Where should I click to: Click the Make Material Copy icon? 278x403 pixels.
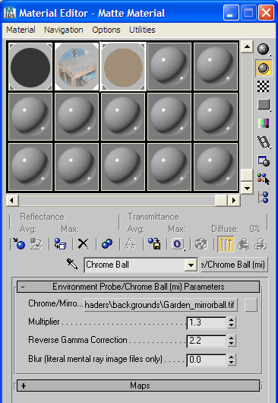tap(107, 243)
